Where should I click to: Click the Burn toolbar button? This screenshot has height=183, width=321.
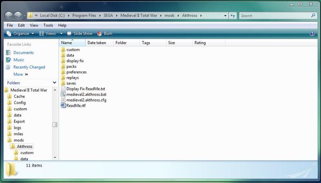point(105,34)
